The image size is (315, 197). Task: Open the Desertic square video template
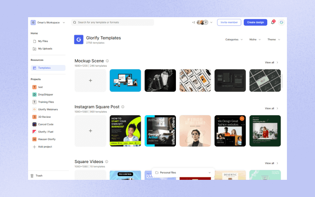coord(230,175)
